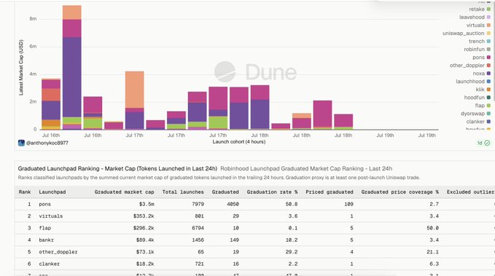The width and height of the screenshot is (495, 276).
Task: Toggle dyorswap series in legend
Action: 475,114
